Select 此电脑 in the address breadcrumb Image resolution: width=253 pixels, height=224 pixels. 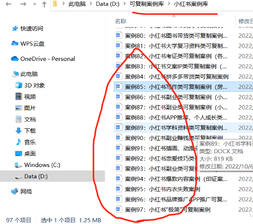pyautogui.click(x=77, y=4)
